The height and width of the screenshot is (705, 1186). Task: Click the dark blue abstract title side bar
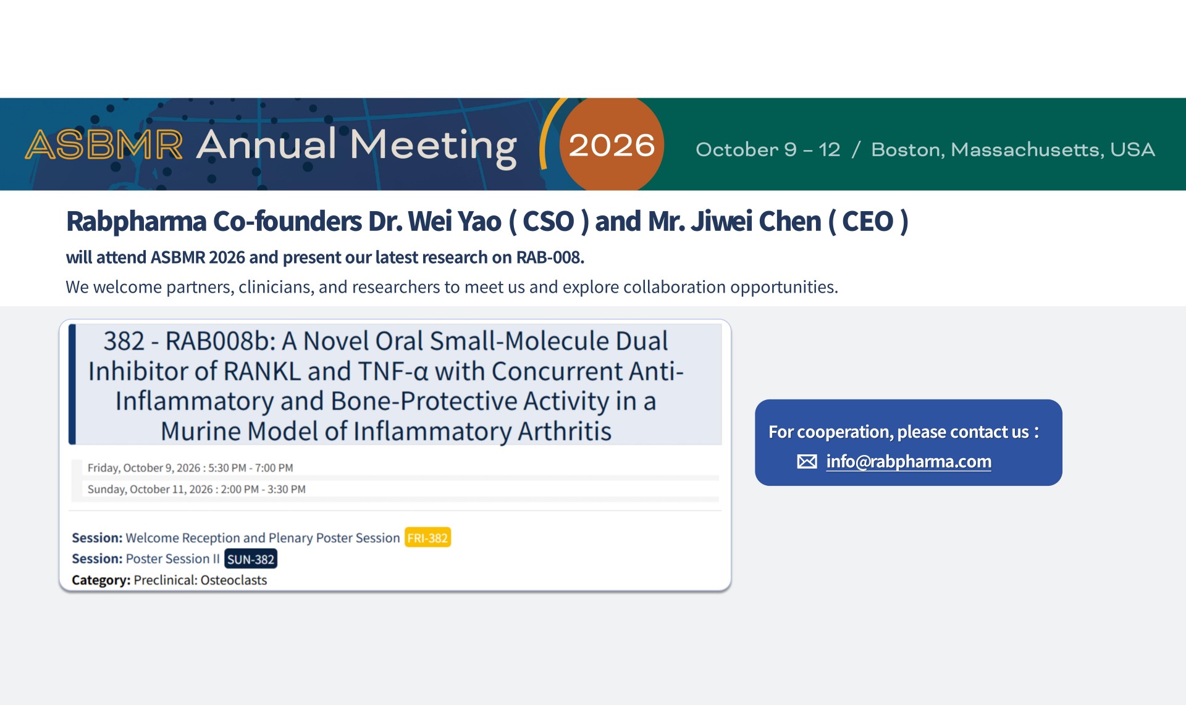pos(72,384)
